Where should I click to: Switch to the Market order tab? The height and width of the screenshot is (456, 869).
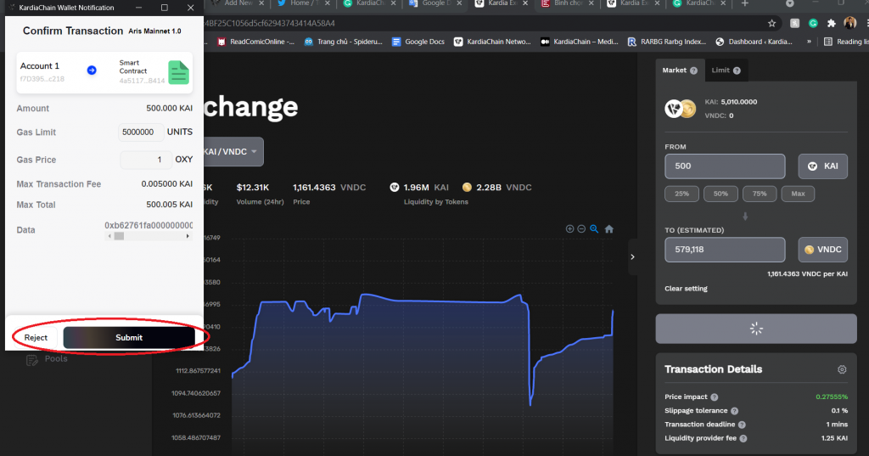679,70
